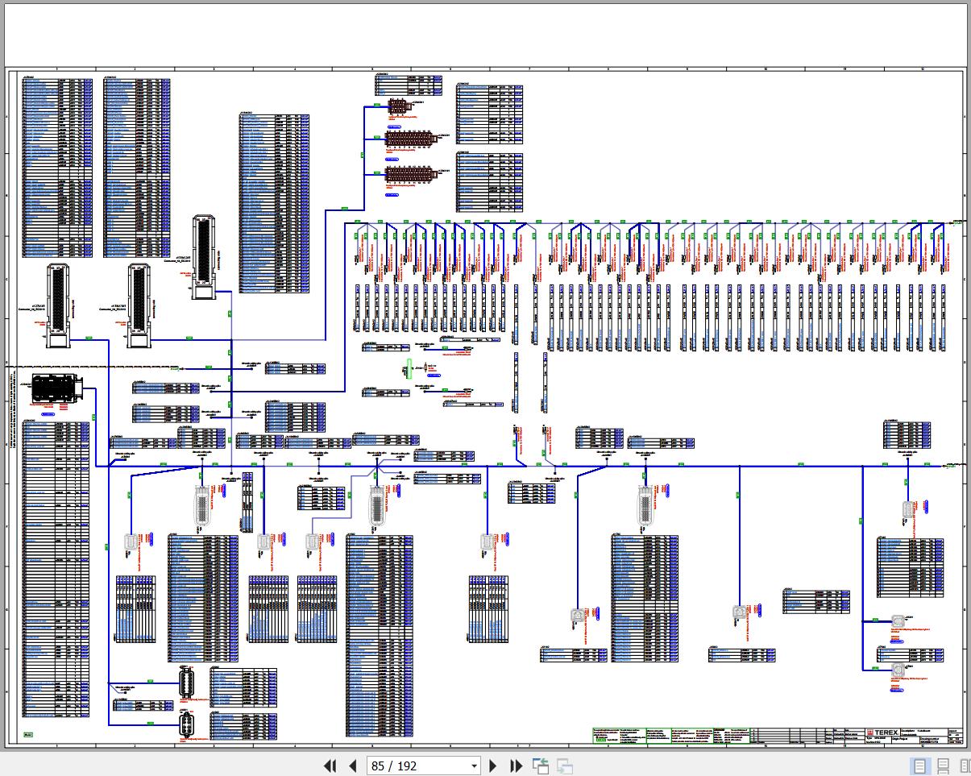Go to previous view icon
This screenshot has height=776, width=971.
coord(541,766)
